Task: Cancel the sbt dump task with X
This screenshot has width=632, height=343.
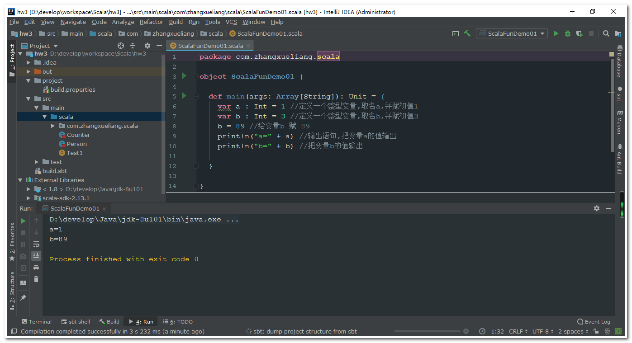Action: tap(466, 331)
